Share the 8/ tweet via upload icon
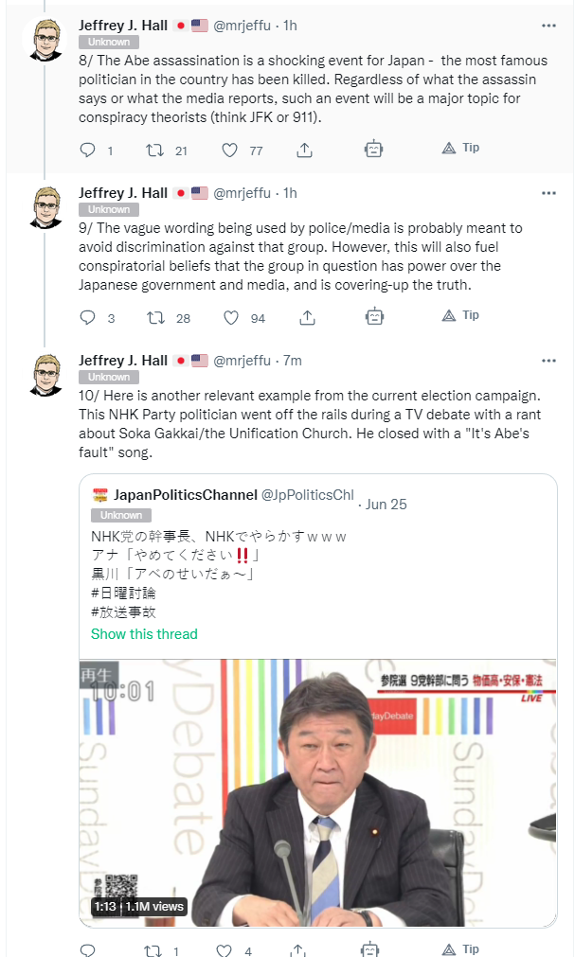Image resolution: width=575 pixels, height=957 pixels. tap(304, 151)
